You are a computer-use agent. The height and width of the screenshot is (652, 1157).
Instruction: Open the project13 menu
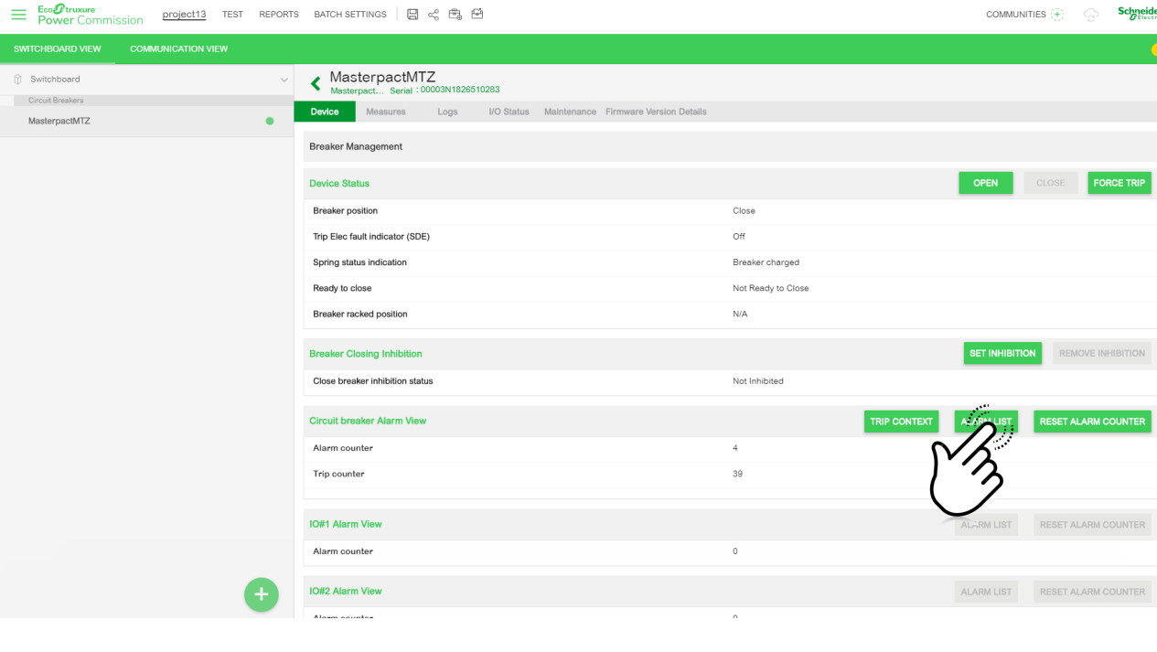(x=184, y=15)
